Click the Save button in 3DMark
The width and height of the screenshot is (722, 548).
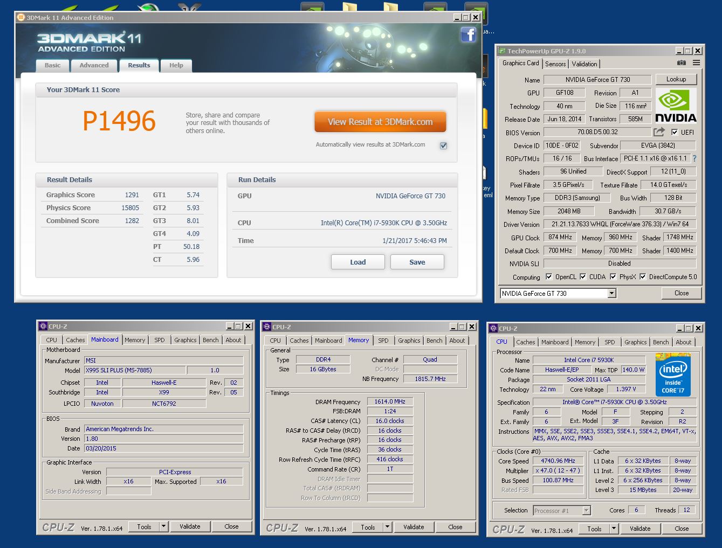417,262
